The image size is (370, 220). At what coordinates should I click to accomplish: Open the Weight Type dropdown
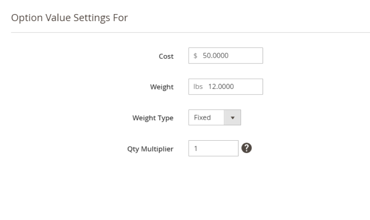pyautogui.click(x=214, y=118)
